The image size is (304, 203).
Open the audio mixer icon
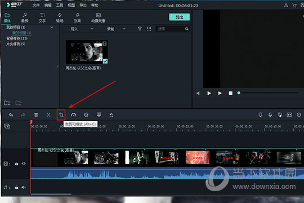[x=280, y=115]
